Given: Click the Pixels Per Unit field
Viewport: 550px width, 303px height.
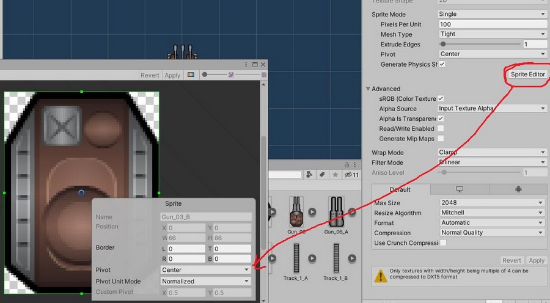Looking at the screenshot, I should 492,24.
